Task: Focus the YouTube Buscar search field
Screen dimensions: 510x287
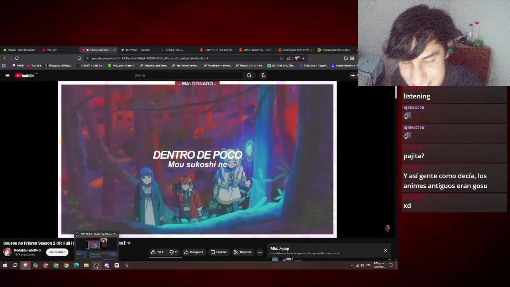Action: click(x=187, y=75)
